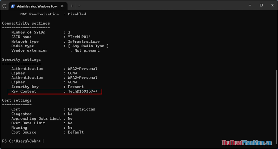Screen dimensions: 278x149
Task: Open a new tab with the plus icon
Action: (72, 6)
